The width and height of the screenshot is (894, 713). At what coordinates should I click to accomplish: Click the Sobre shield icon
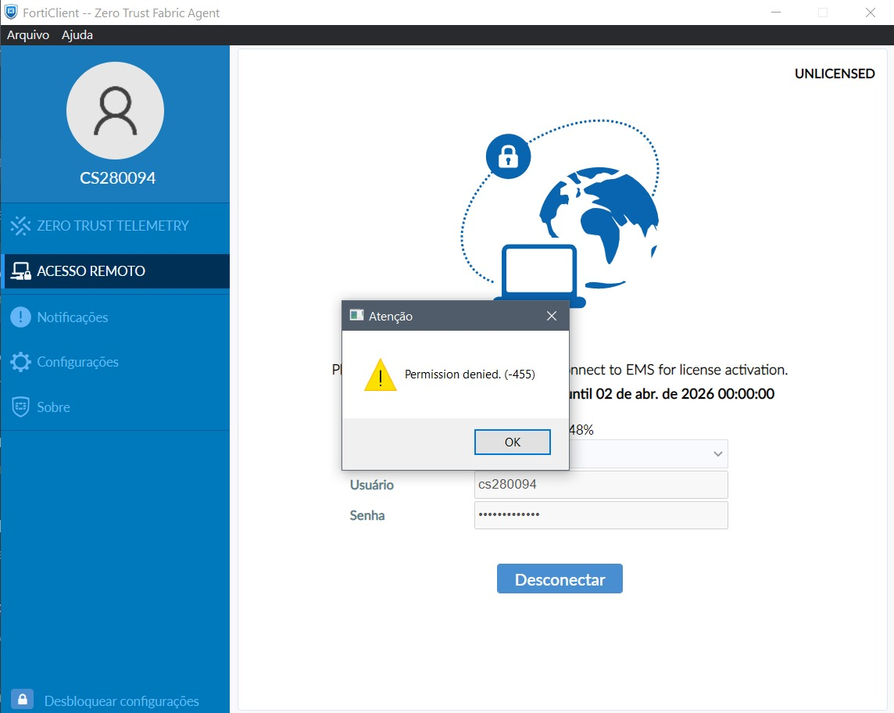pos(20,407)
